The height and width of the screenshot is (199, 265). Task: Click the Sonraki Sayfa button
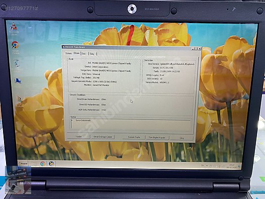click(x=134, y=137)
